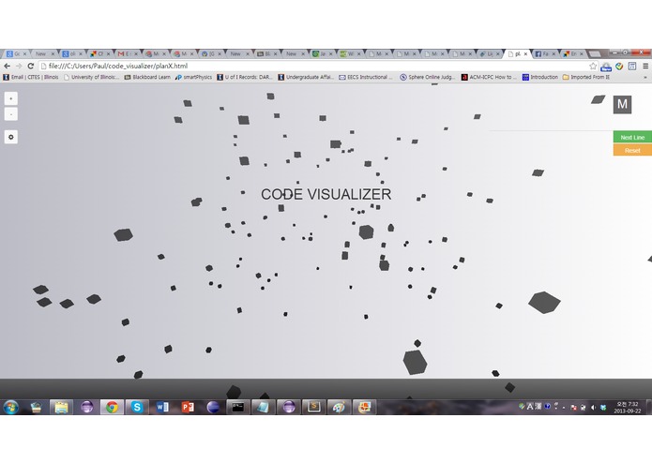Click the green Next Line button
652x463 pixels.
point(632,137)
